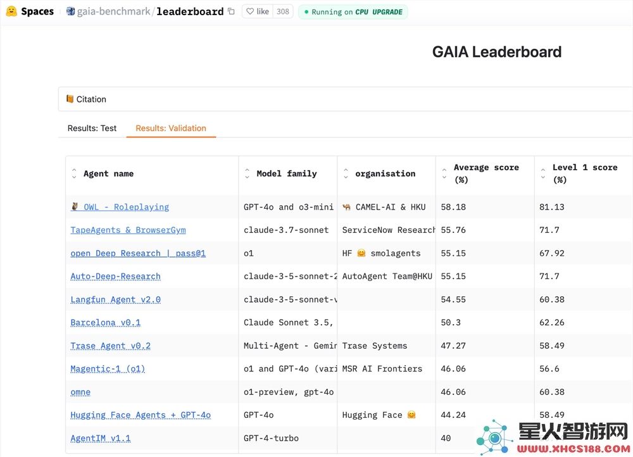Sort by the Level 1 score column arrows

(543, 173)
